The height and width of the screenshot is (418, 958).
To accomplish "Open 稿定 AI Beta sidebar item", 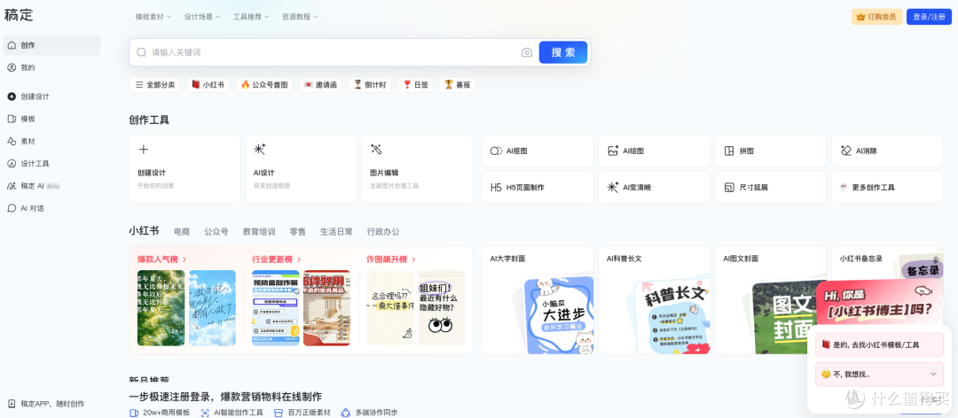I will 51,185.
